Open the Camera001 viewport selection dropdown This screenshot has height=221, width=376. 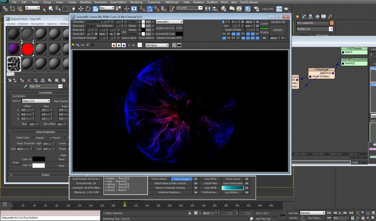(x=169, y=21)
